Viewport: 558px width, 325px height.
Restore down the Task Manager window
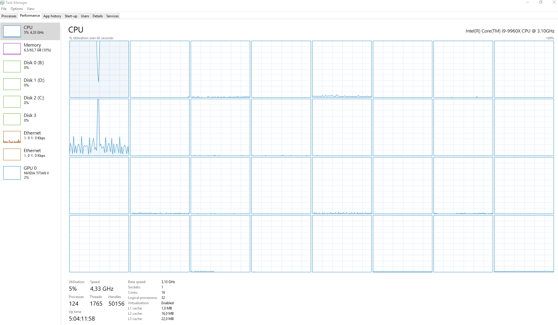541,2
